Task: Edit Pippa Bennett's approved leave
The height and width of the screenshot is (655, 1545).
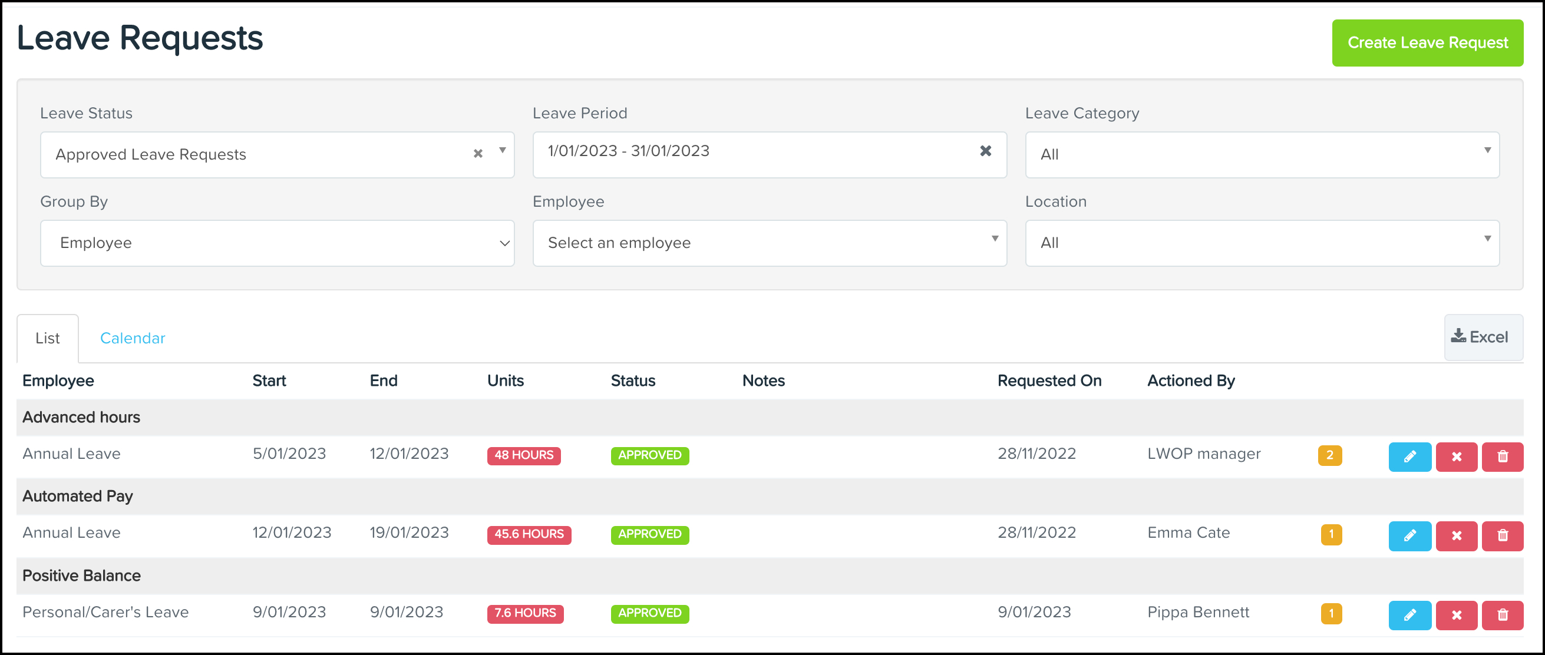Action: (x=1409, y=615)
